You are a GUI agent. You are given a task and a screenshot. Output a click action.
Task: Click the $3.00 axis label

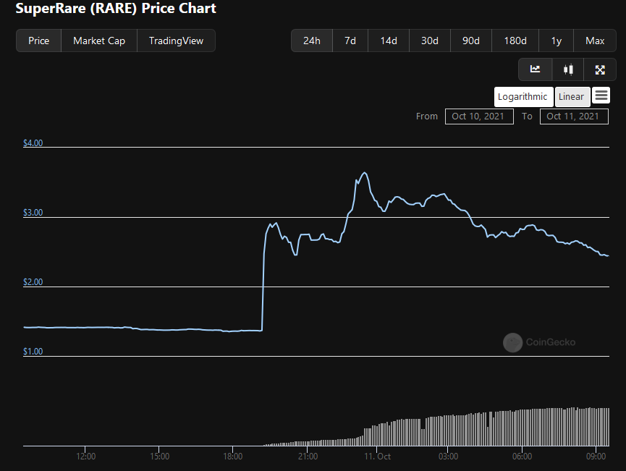click(33, 213)
